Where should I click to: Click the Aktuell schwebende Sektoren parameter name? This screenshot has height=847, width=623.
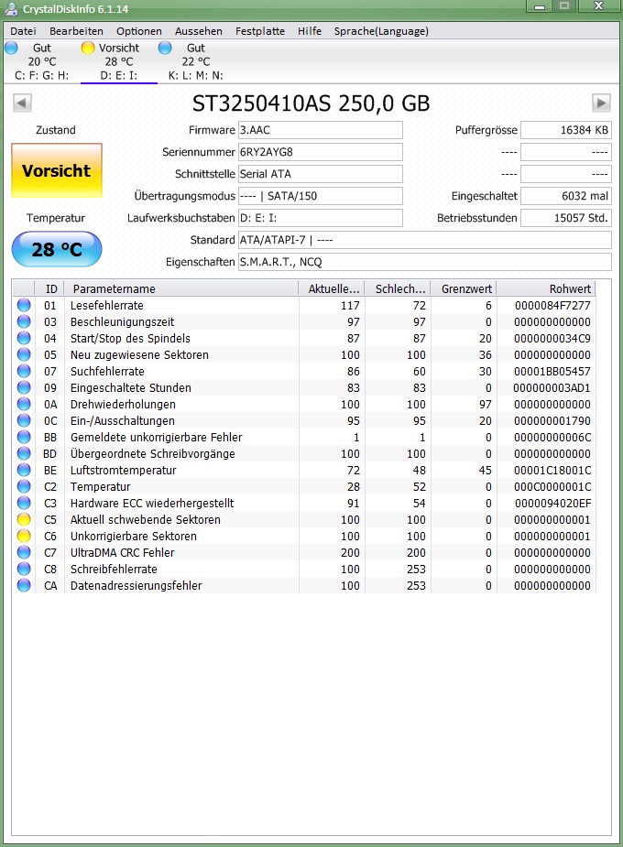146,520
